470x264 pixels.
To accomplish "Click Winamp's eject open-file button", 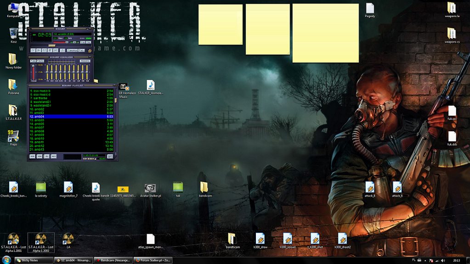I will (x=62, y=51).
